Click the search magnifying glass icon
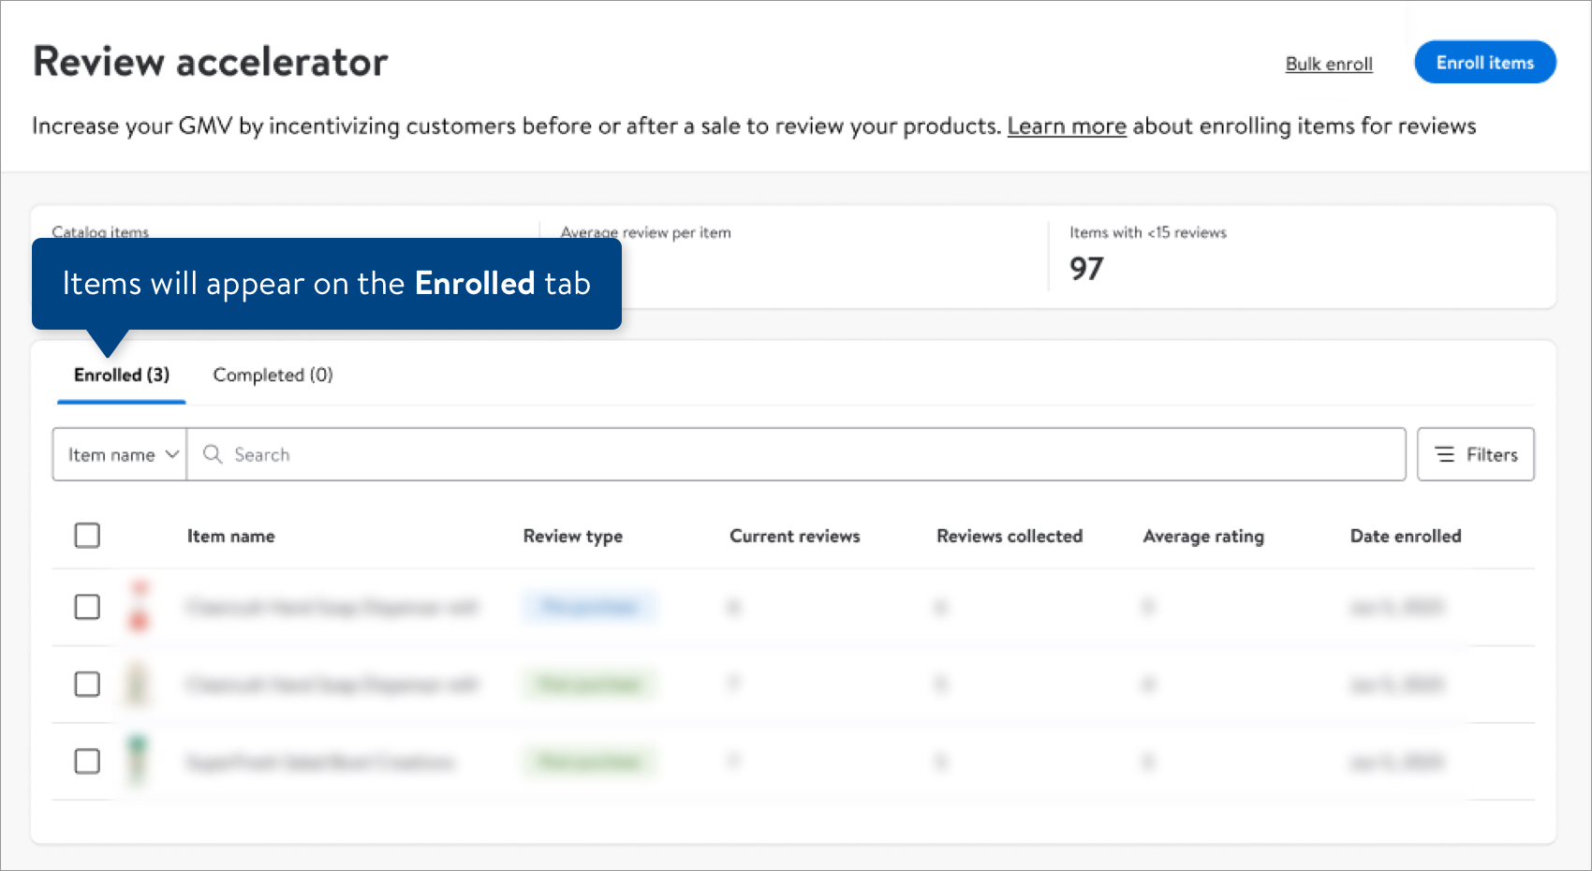Viewport: 1592px width, 871px height. [x=214, y=454]
